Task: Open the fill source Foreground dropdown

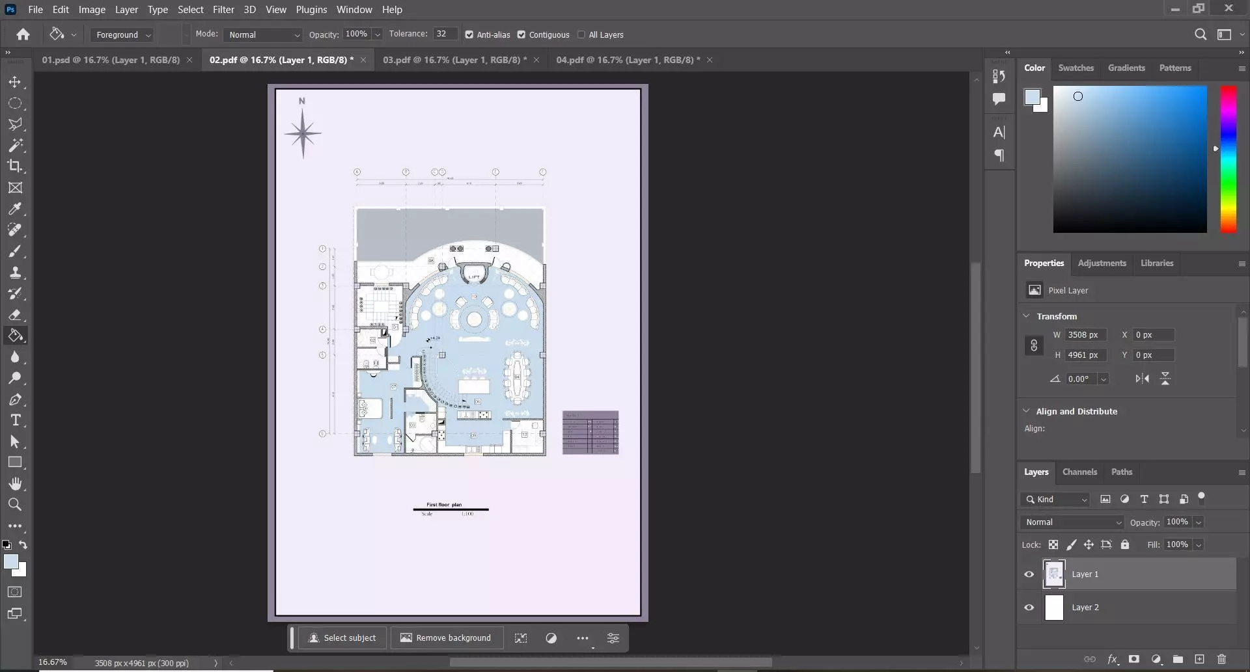Action: pos(122,34)
